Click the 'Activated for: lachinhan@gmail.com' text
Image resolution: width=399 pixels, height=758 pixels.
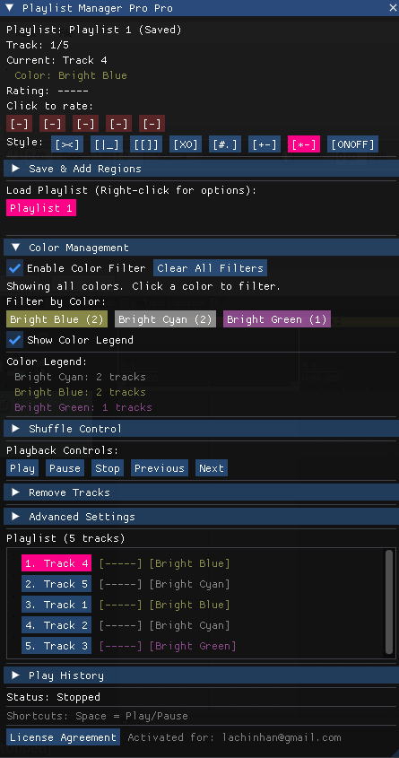coord(234,737)
